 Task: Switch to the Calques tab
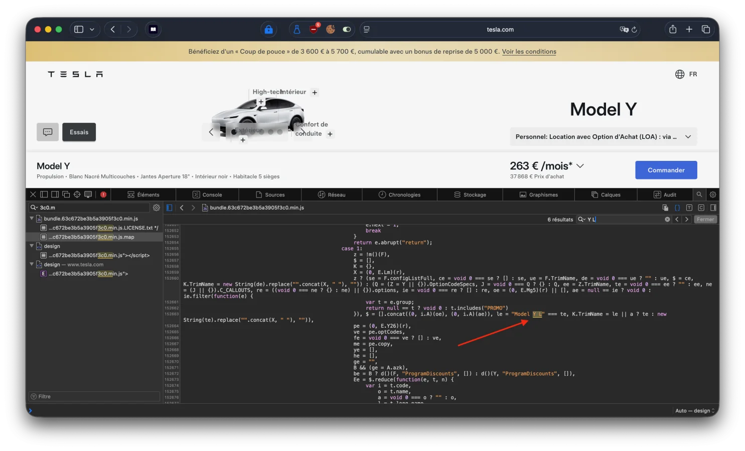606,195
